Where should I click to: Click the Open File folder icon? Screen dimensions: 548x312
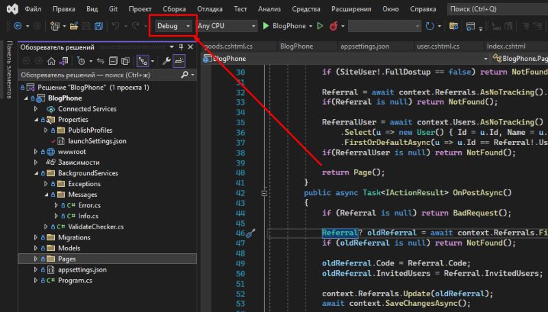[74, 26]
